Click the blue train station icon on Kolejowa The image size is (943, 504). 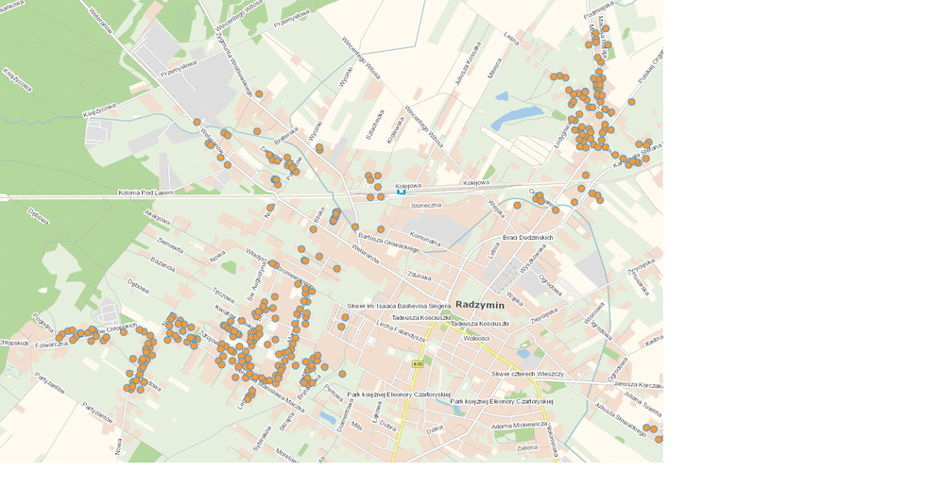tap(401, 192)
